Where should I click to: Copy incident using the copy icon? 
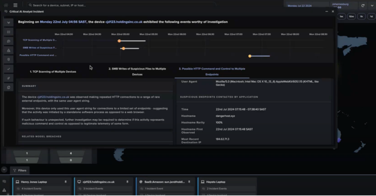(9, 87)
